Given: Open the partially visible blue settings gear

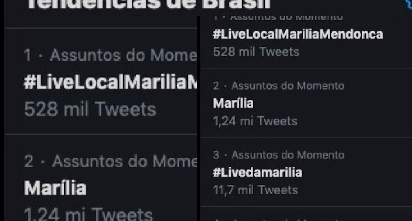Looking at the screenshot, I should click(408, 5).
